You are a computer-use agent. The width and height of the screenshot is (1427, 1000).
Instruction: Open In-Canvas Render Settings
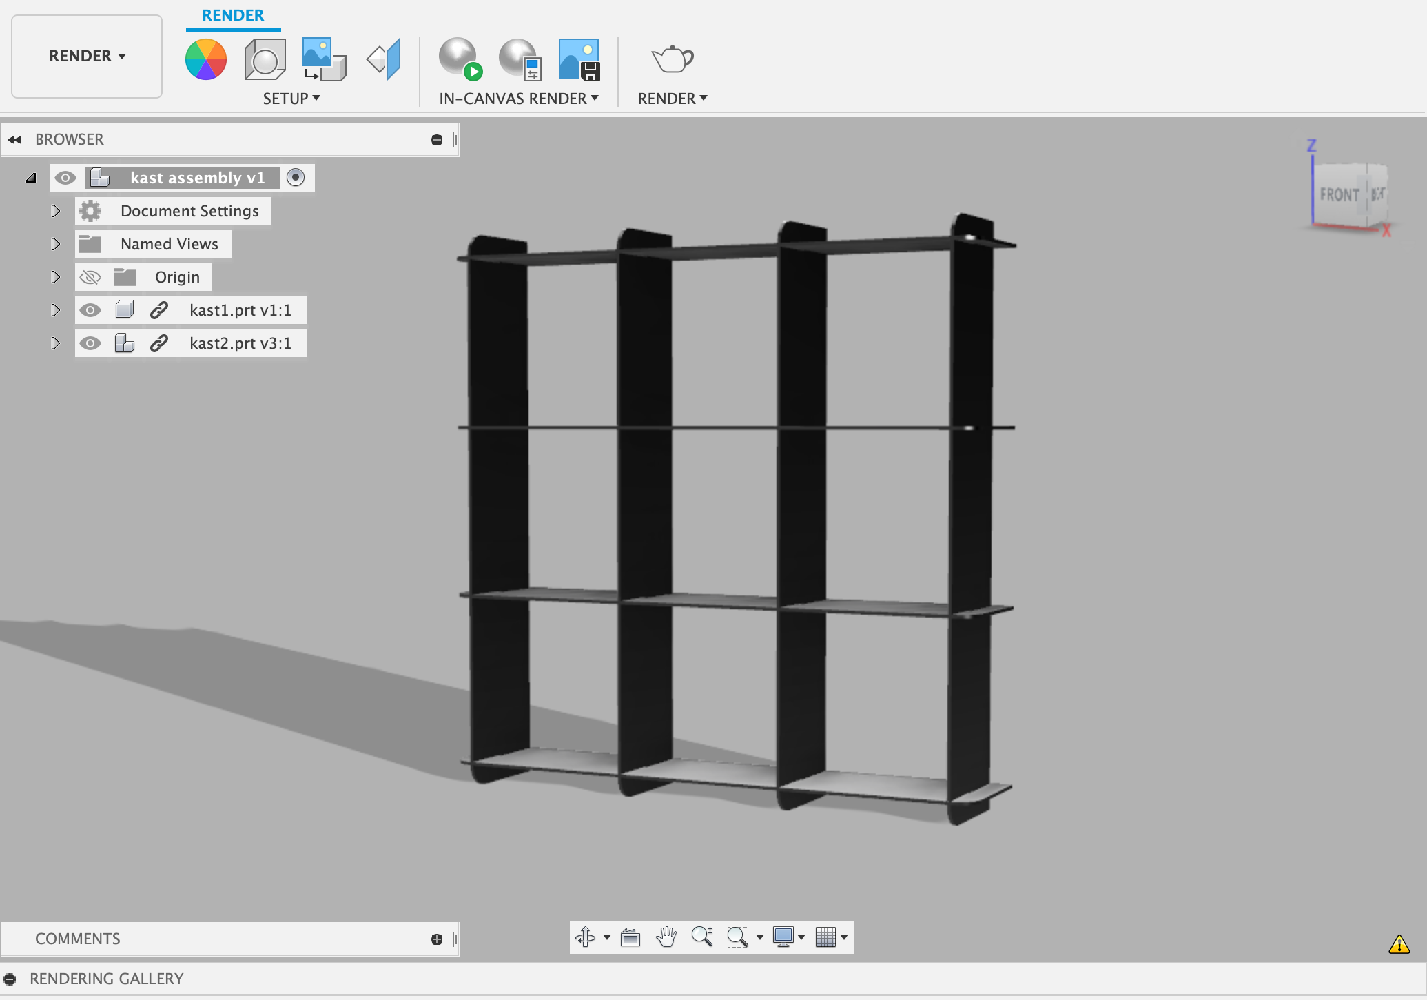pos(520,60)
